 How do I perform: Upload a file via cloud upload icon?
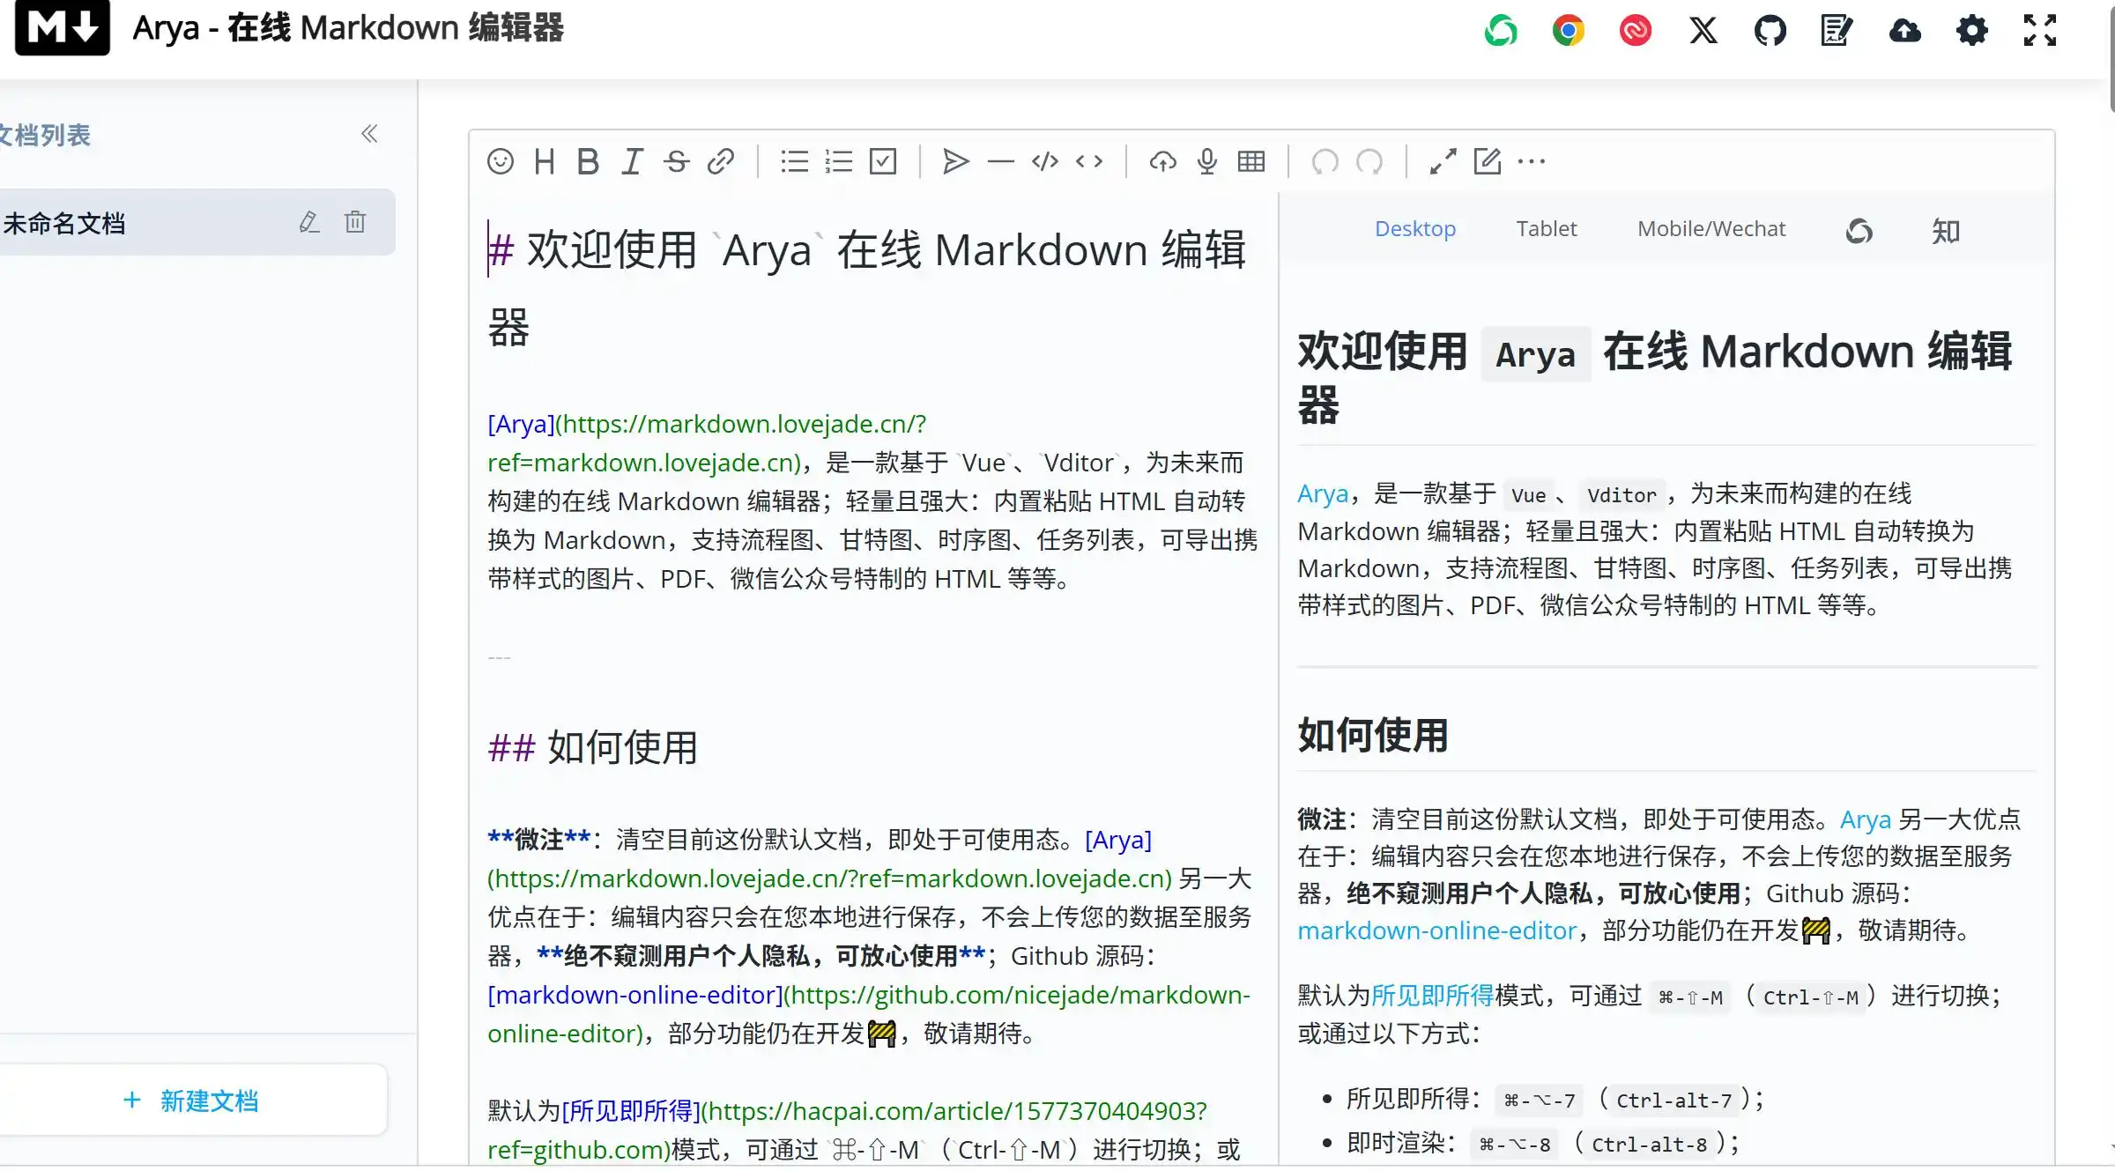[1162, 161]
